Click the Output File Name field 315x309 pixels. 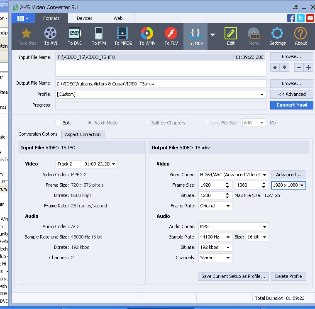pyautogui.click(x=161, y=84)
